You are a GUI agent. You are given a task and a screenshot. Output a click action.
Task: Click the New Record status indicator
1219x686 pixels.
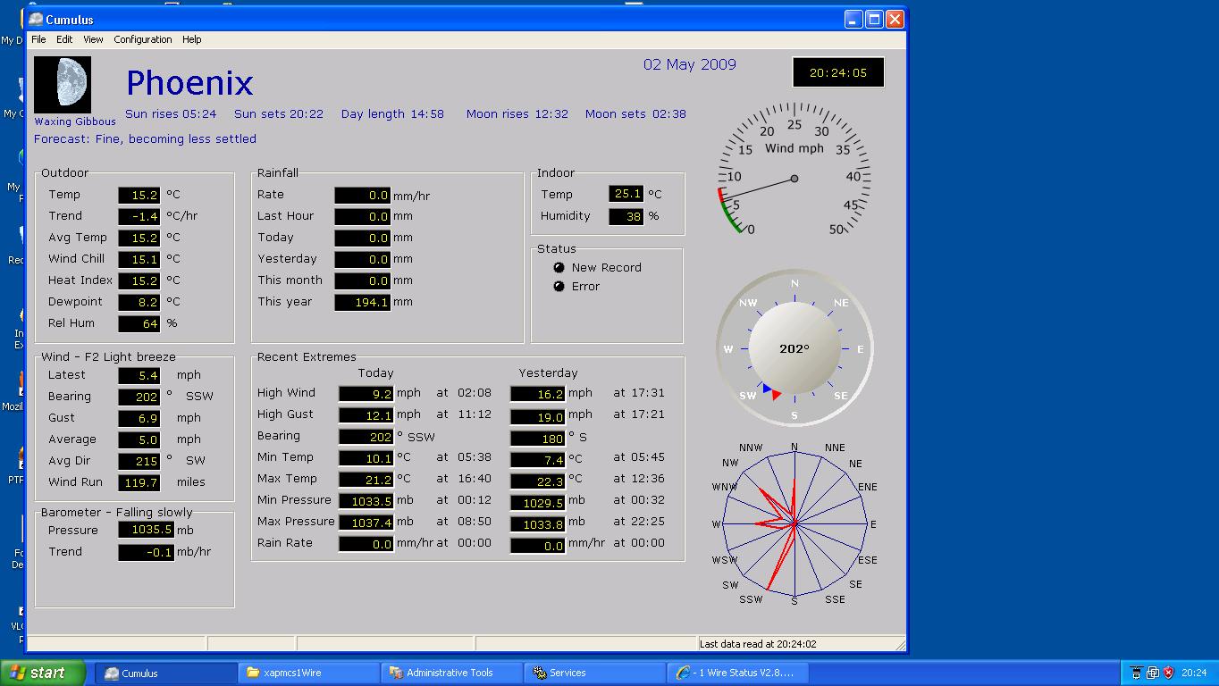(559, 267)
